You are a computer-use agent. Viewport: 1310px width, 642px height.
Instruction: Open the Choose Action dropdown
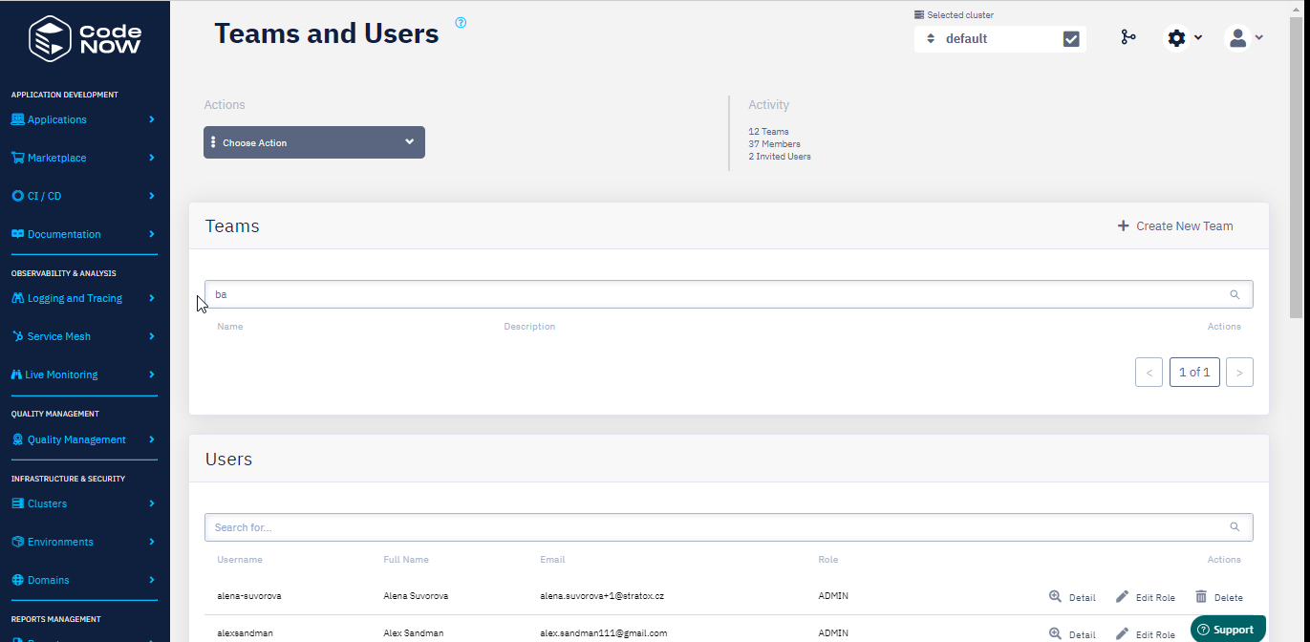314,142
